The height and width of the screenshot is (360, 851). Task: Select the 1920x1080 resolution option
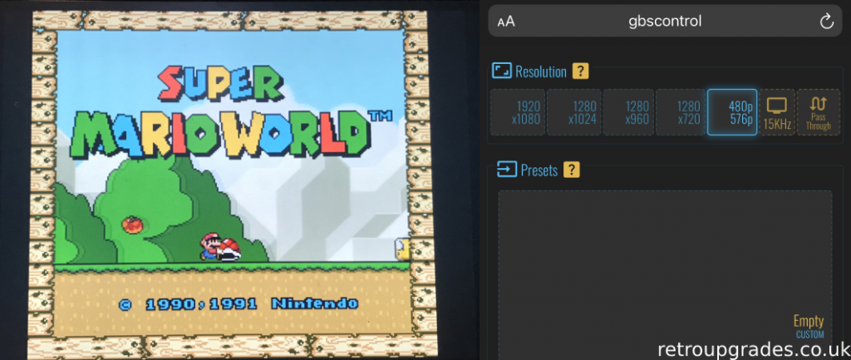pyautogui.click(x=518, y=112)
